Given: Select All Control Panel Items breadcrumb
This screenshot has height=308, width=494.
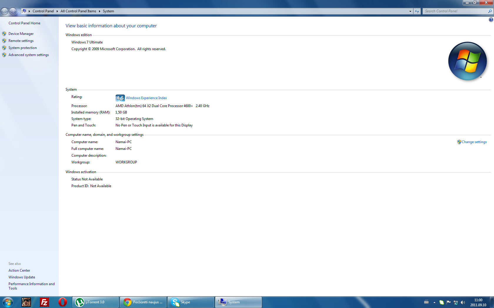Looking at the screenshot, I should coord(78,11).
